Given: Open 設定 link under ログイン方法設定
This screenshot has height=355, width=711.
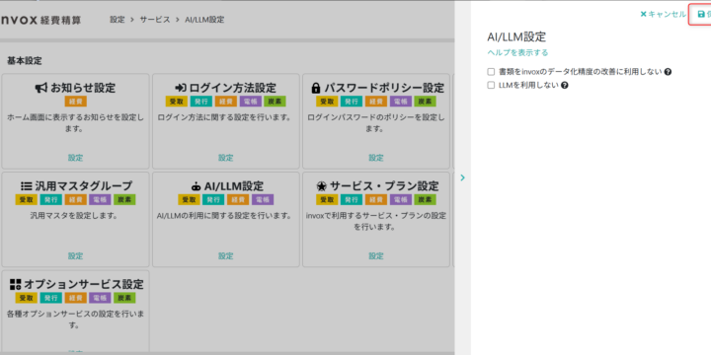Looking at the screenshot, I should tap(226, 158).
